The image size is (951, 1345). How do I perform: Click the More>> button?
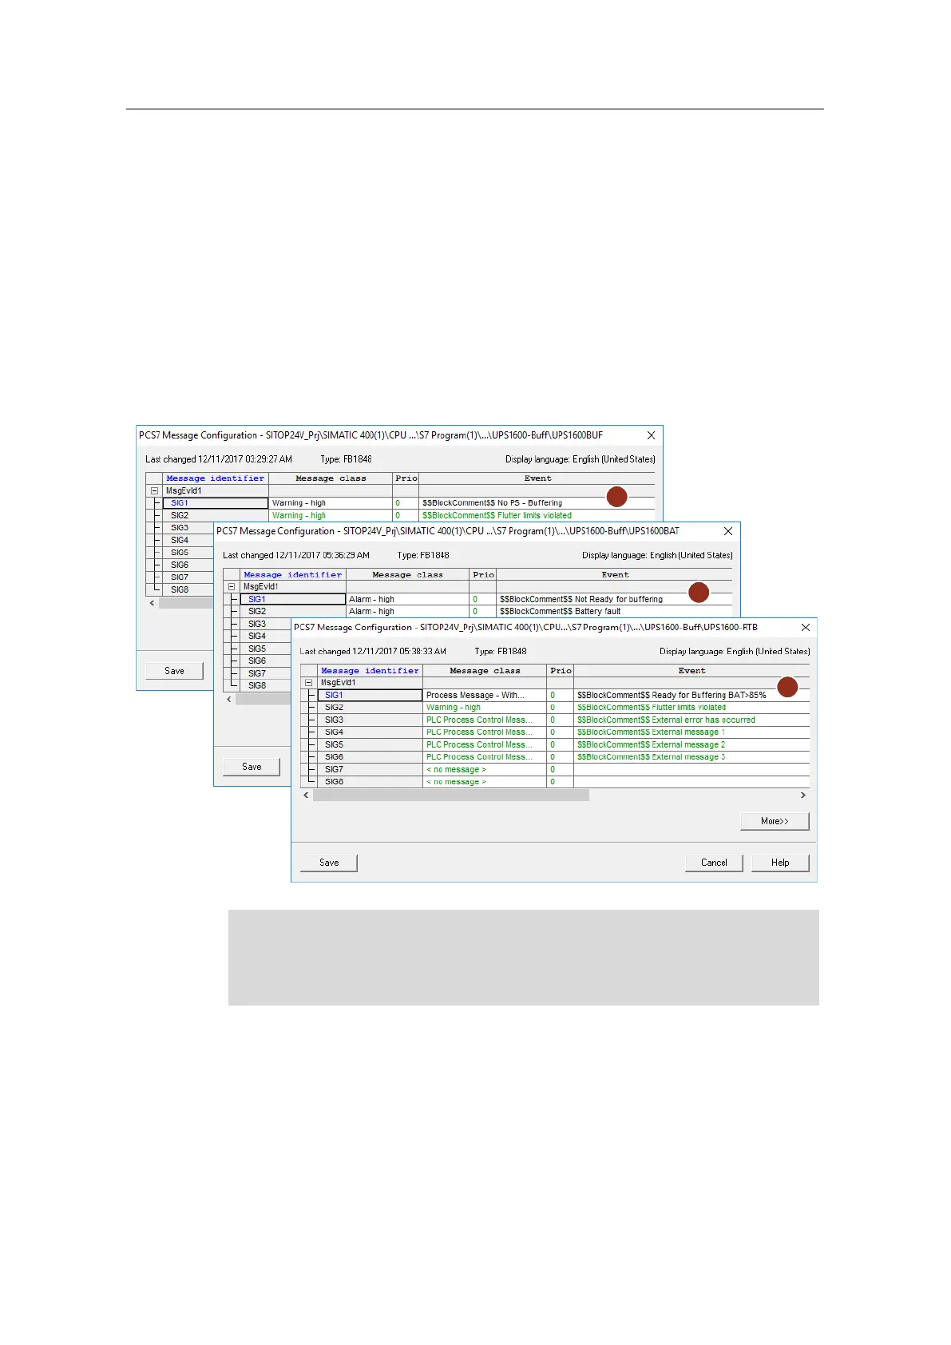click(x=775, y=821)
